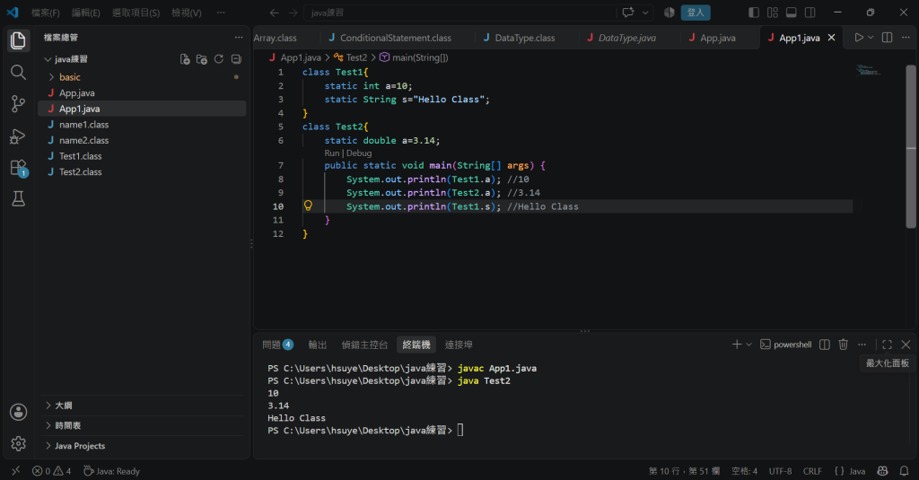Open the Extensions view
The width and height of the screenshot is (919, 480).
[x=18, y=168]
